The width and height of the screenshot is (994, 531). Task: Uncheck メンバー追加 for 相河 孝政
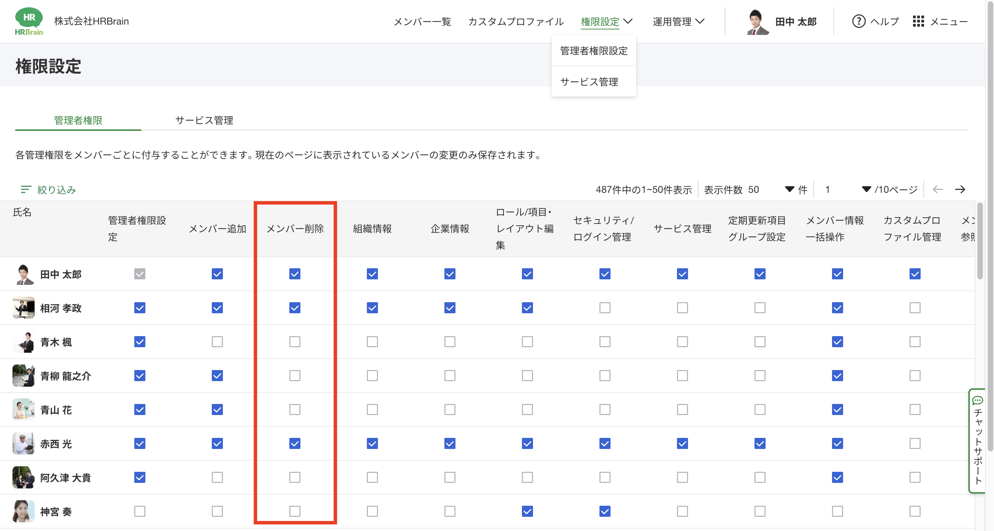click(217, 308)
